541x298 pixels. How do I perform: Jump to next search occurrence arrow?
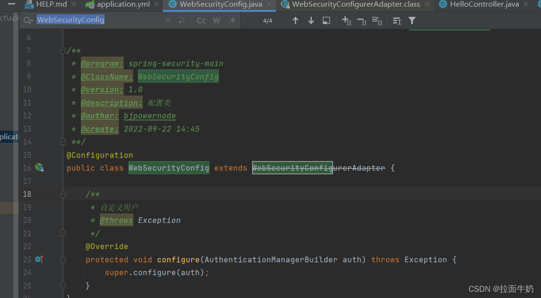pos(311,20)
